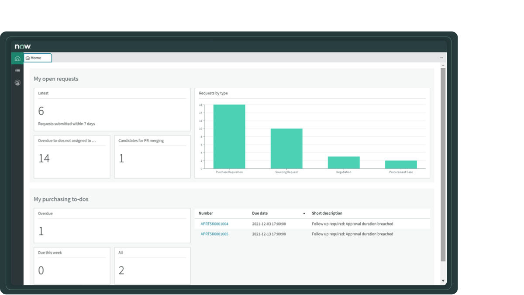Viewport: 524px width, 295px height.
Task: Open the List view sidebar icon
Action: (17, 70)
